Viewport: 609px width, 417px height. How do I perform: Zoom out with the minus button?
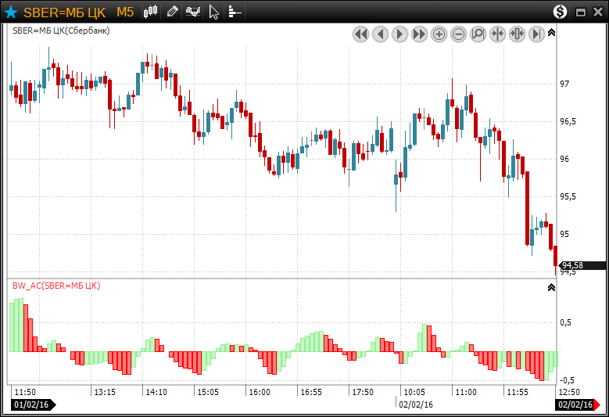pyautogui.click(x=458, y=34)
